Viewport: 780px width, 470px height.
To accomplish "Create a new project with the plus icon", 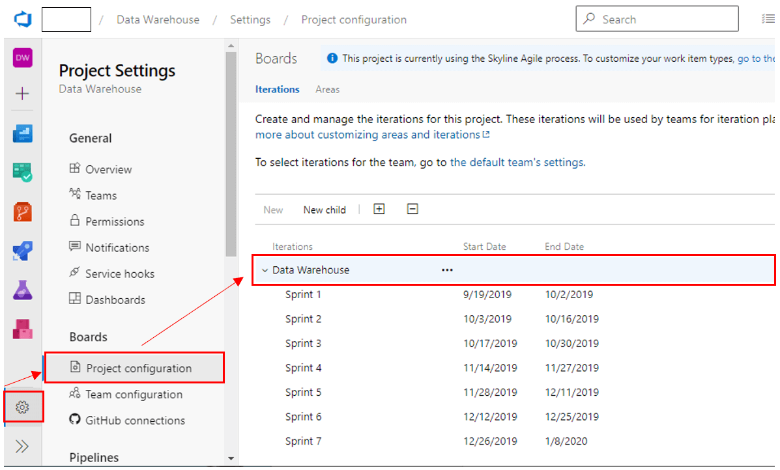I will 22,93.
